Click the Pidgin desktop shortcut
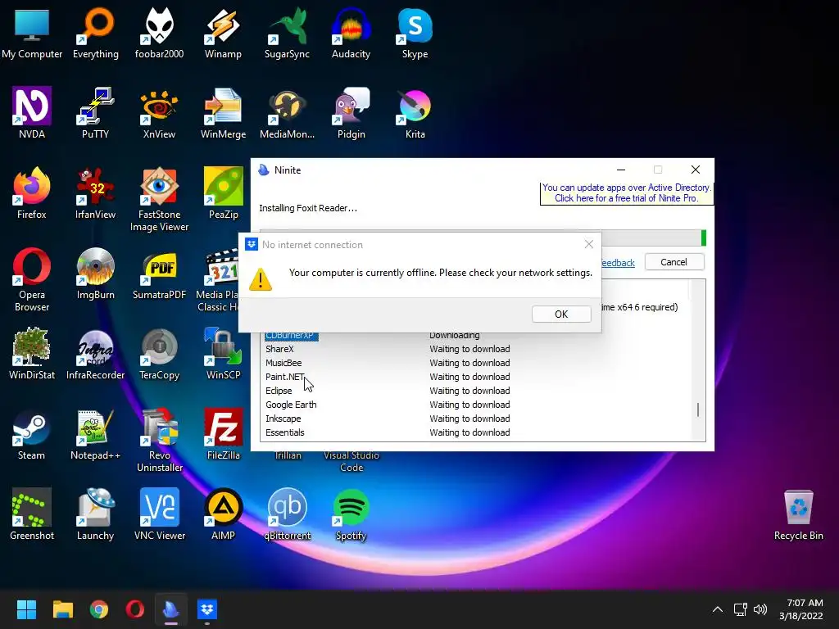Screen dimensions: 839x629 [351, 112]
